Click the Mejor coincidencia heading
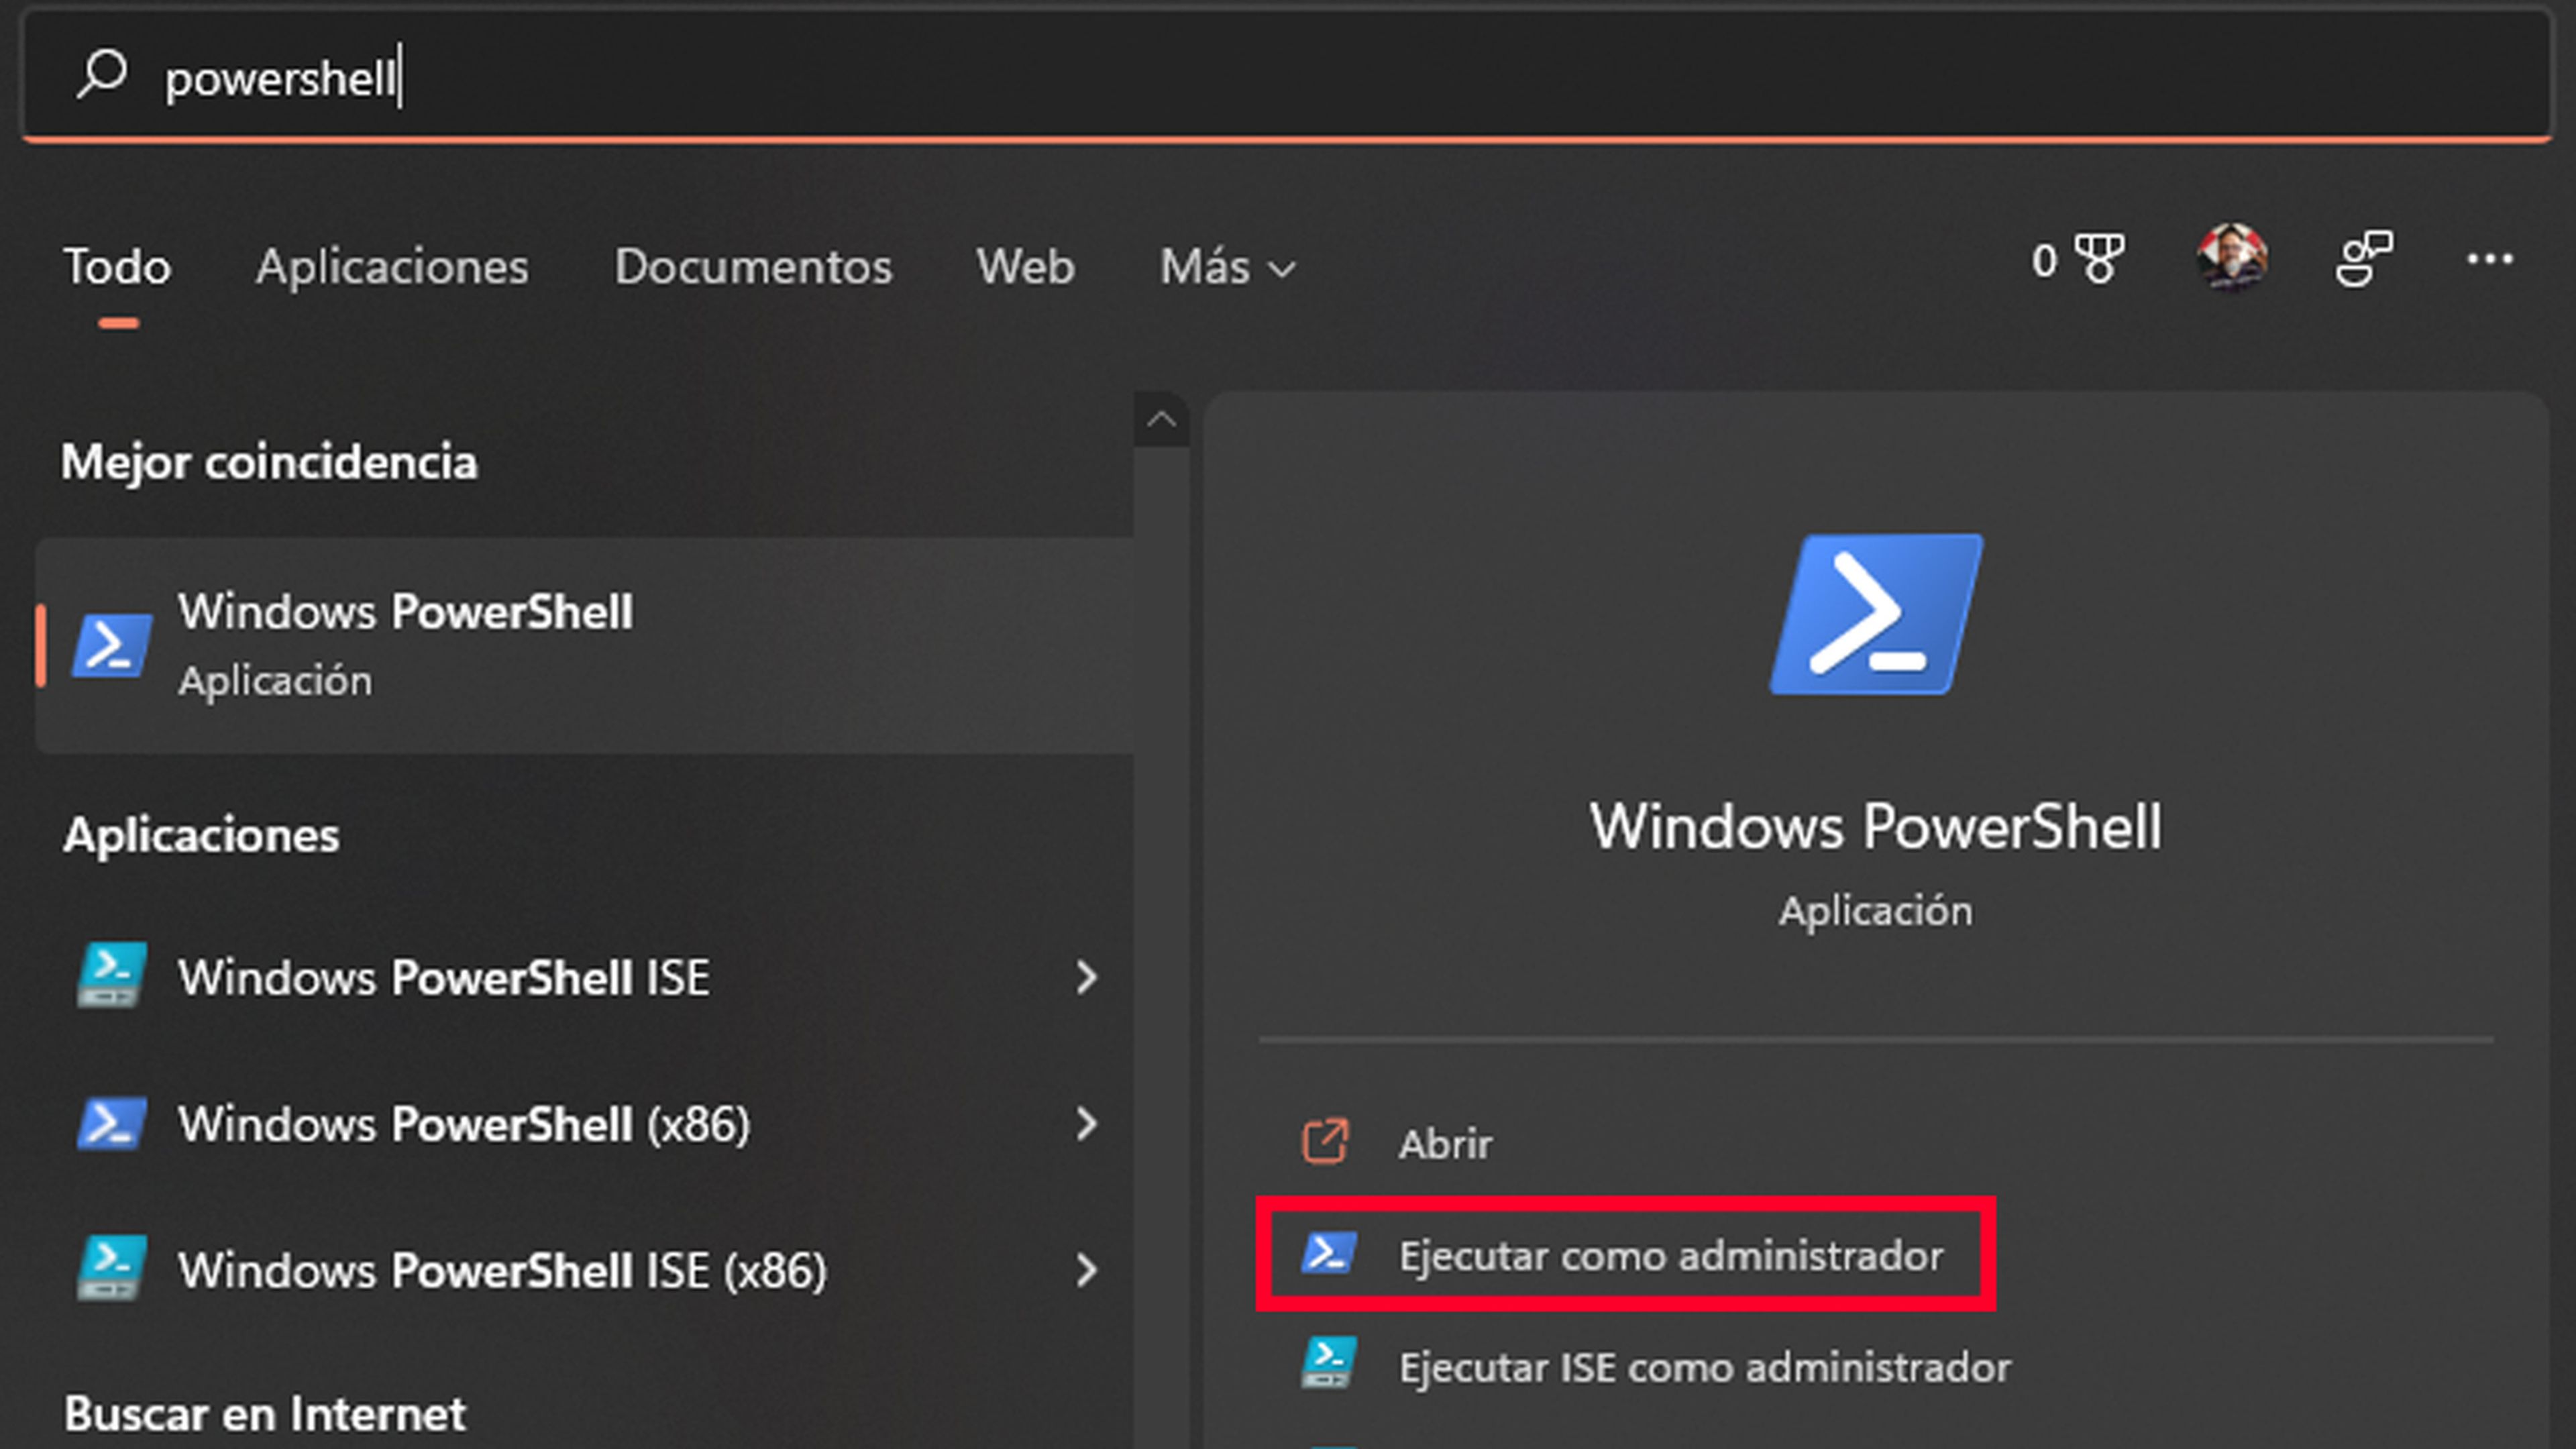The height and width of the screenshot is (1449, 2576). tap(269, 463)
